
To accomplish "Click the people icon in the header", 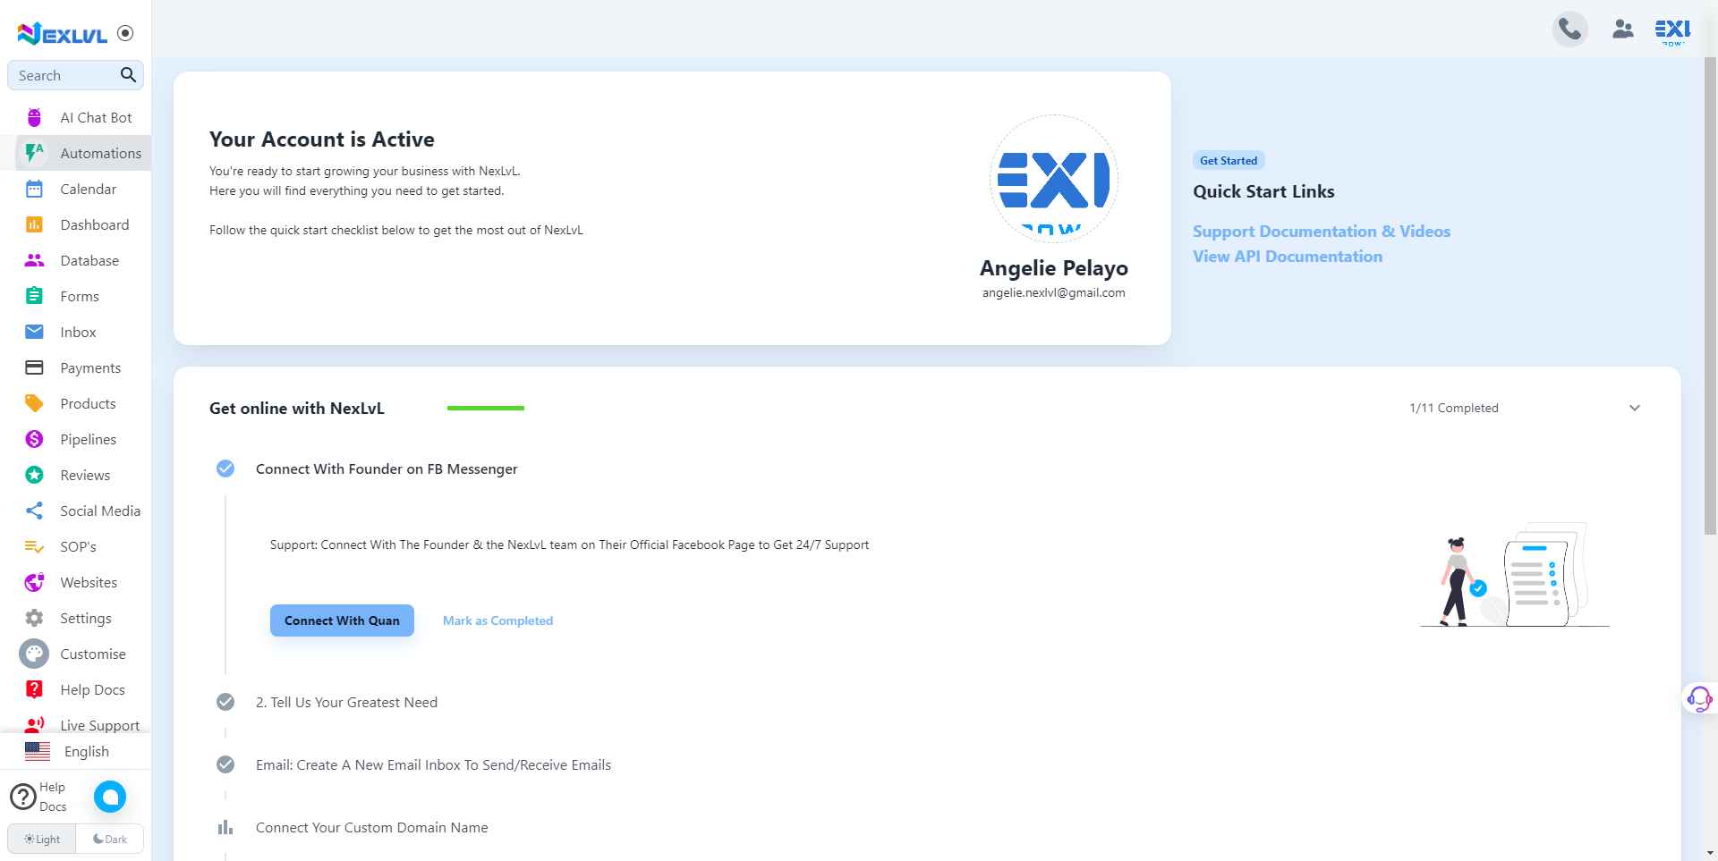I will [1622, 30].
